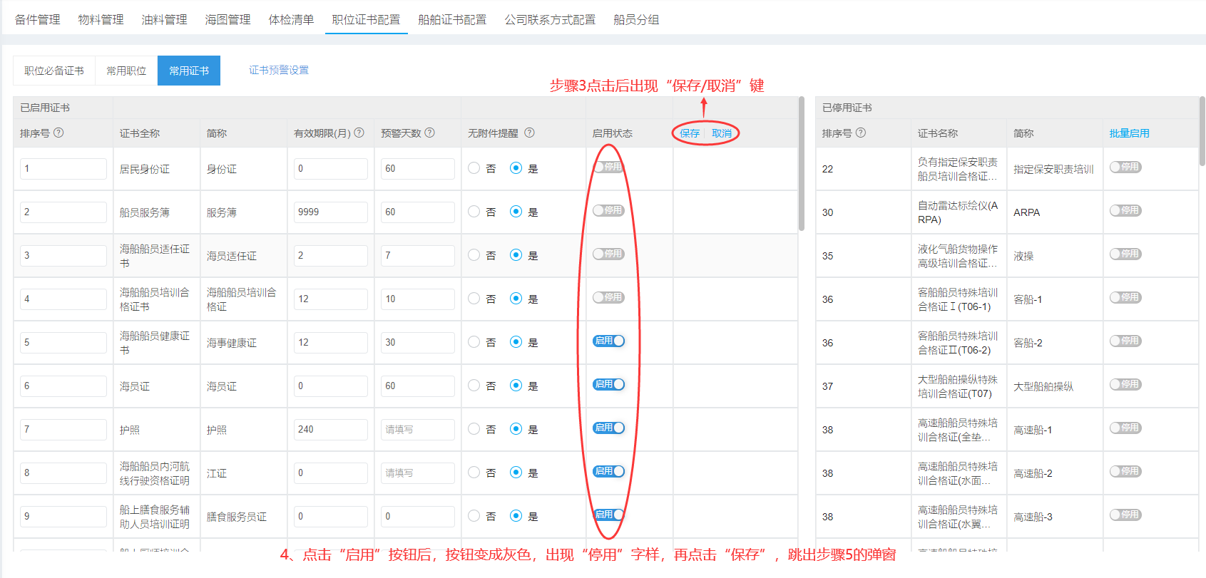Select 是 radio for 船员服务簿 row
Viewport: 1206px width, 578px height.
(x=516, y=212)
